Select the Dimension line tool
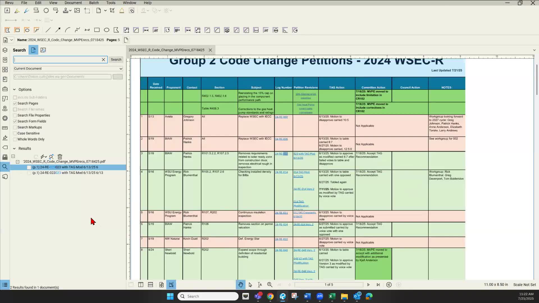The height and width of the screenshot is (303, 539). coord(87,30)
